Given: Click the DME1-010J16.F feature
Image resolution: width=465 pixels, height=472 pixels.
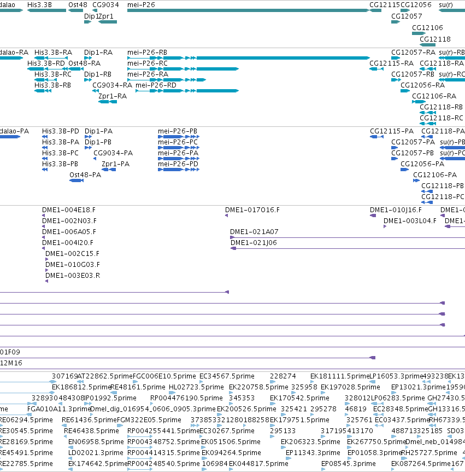Looking at the screenshot, I should [x=373, y=215].
